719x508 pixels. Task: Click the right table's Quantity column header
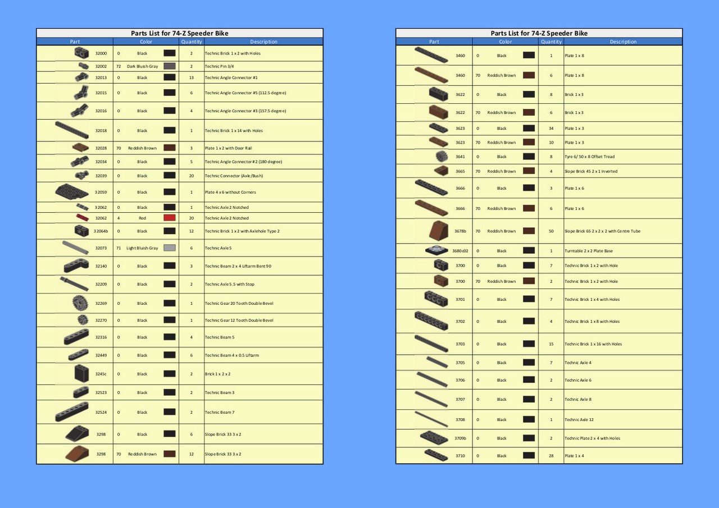pos(551,42)
